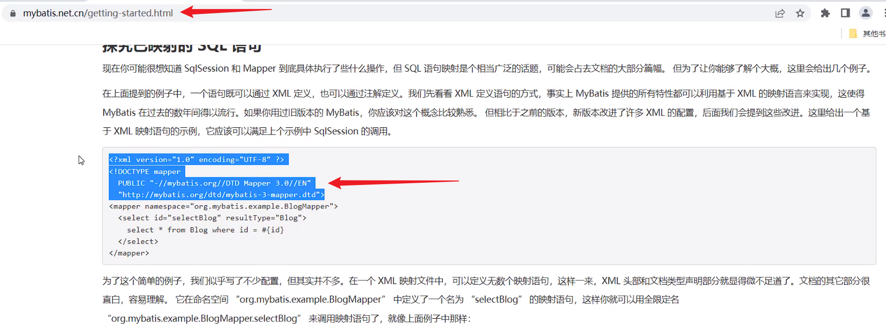Click the mapper namespace code line
This screenshot has width=886, height=334.
pyautogui.click(x=223, y=207)
